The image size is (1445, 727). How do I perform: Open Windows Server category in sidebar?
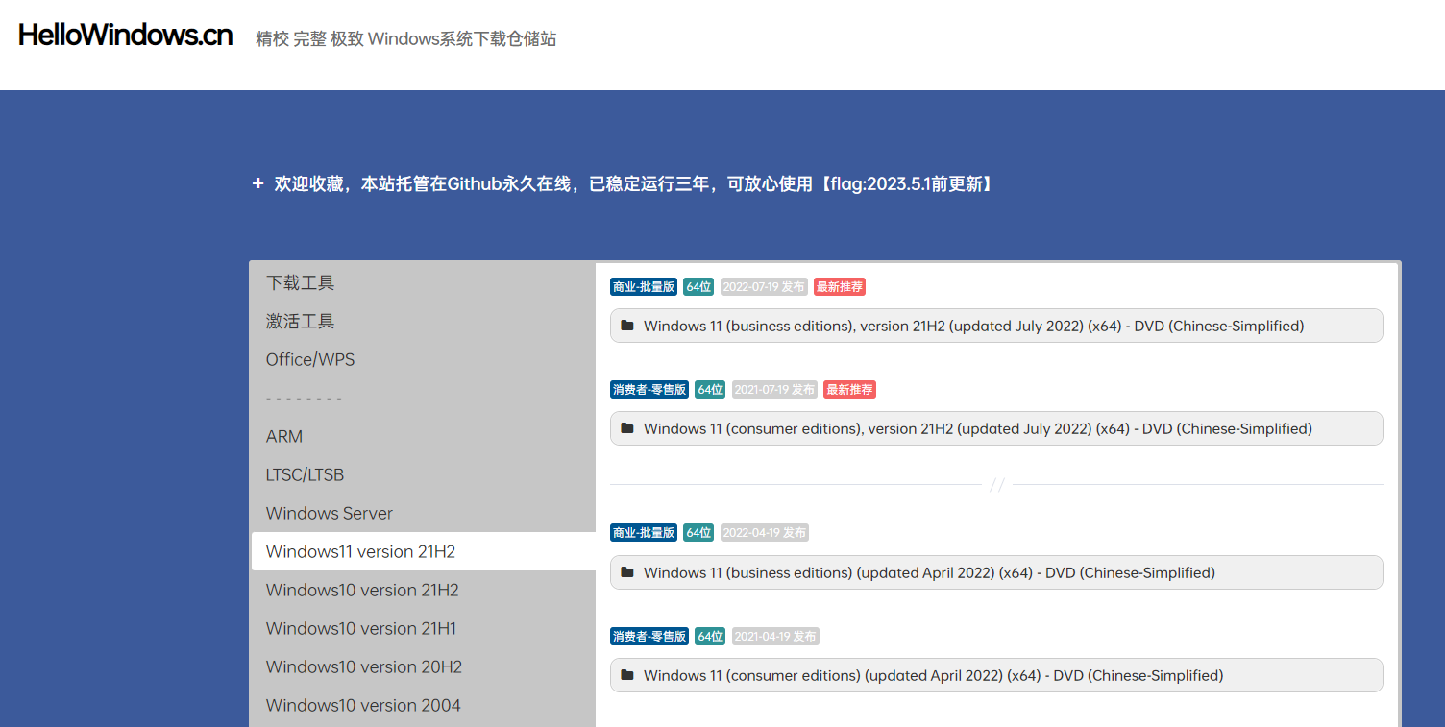click(423, 513)
